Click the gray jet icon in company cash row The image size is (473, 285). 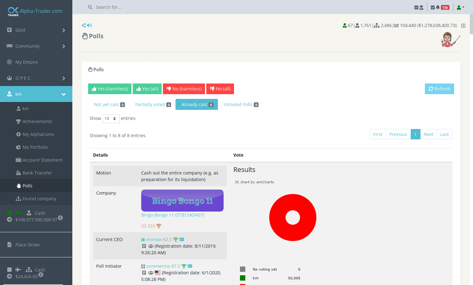point(18,270)
